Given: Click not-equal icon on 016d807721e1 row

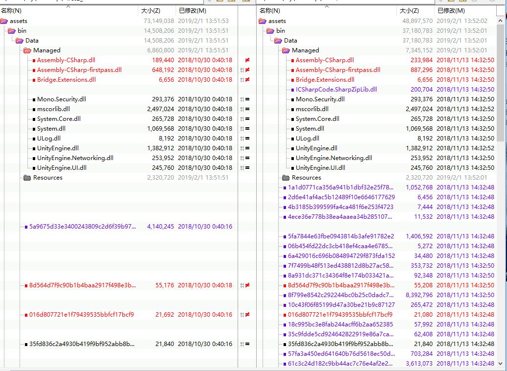Looking at the screenshot, I should click(x=247, y=315).
